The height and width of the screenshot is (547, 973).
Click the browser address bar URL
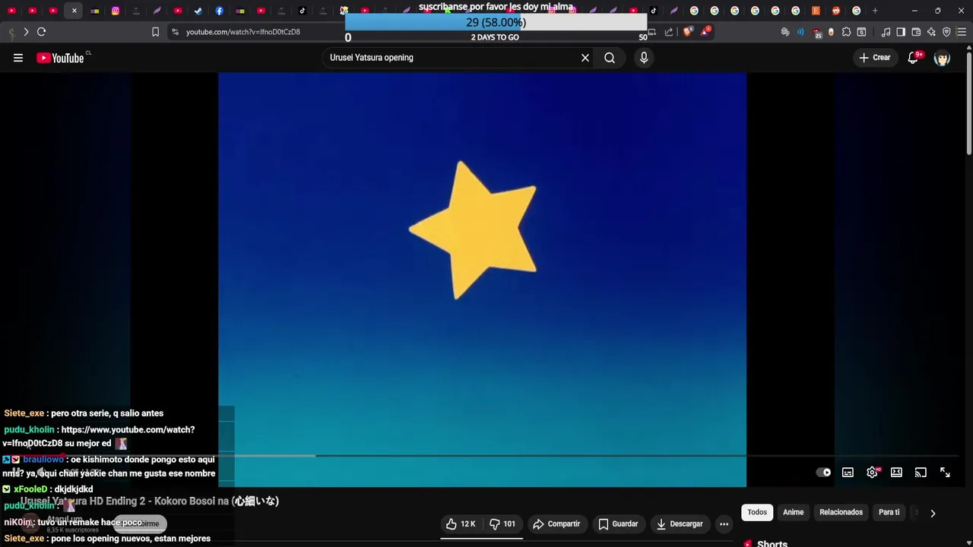(243, 32)
